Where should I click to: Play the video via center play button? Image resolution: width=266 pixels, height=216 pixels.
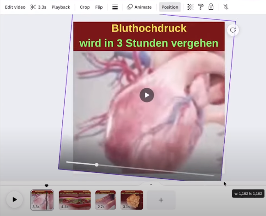point(147,95)
